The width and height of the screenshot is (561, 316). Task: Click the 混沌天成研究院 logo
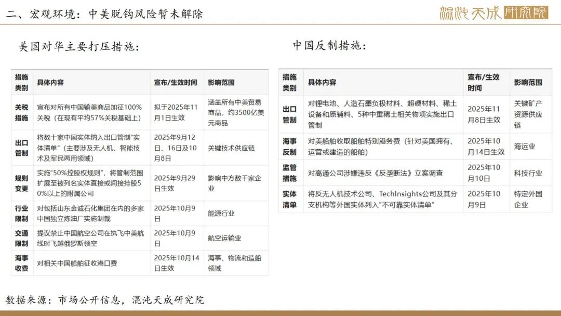[494, 13]
